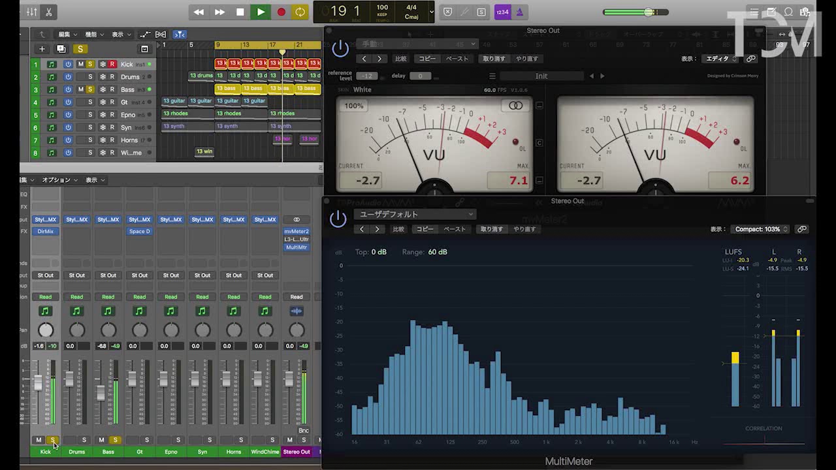This screenshot has height=470, width=836.
Task: Click the green play button
Action: click(261, 12)
